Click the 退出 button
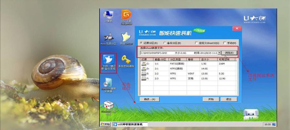This screenshot has height=130, width=290. coord(229,99)
